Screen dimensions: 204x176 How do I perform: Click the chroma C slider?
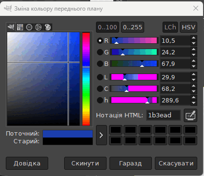(x=134, y=88)
